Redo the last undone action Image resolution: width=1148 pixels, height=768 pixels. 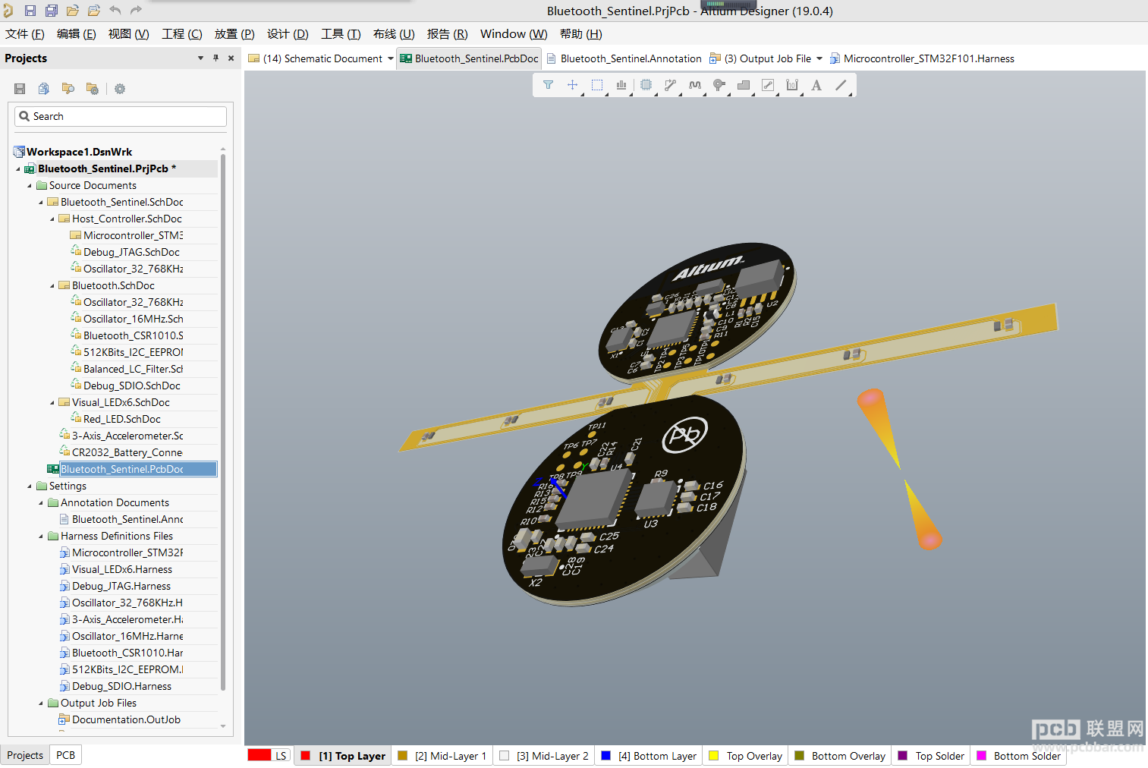pyautogui.click(x=137, y=11)
